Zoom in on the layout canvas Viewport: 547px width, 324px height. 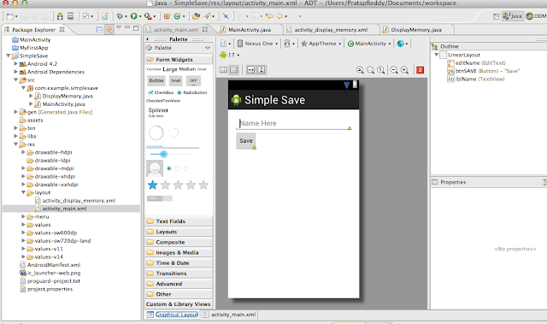click(404, 70)
